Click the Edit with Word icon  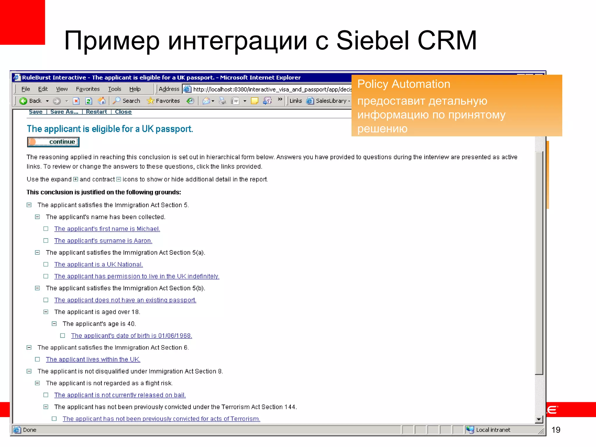click(235, 101)
